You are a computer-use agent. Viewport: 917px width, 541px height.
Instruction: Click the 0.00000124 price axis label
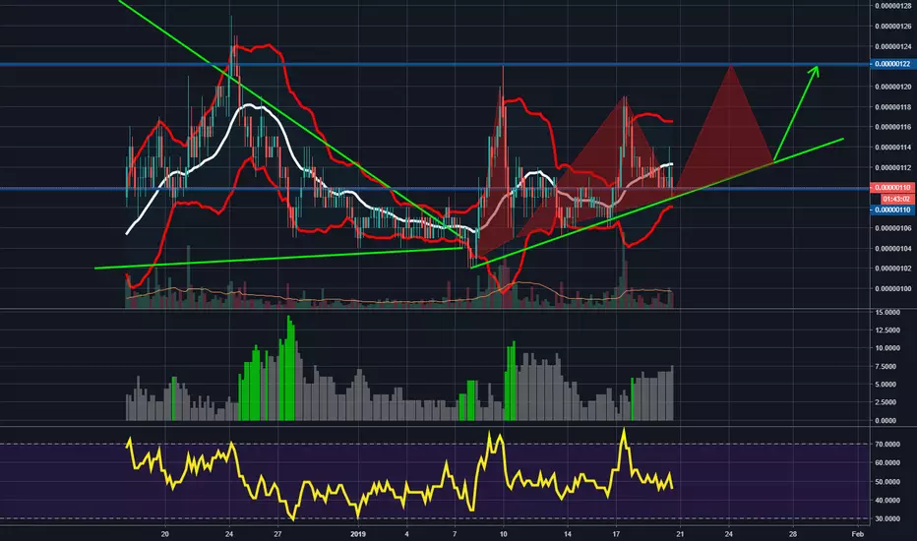(x=893, y=47)
